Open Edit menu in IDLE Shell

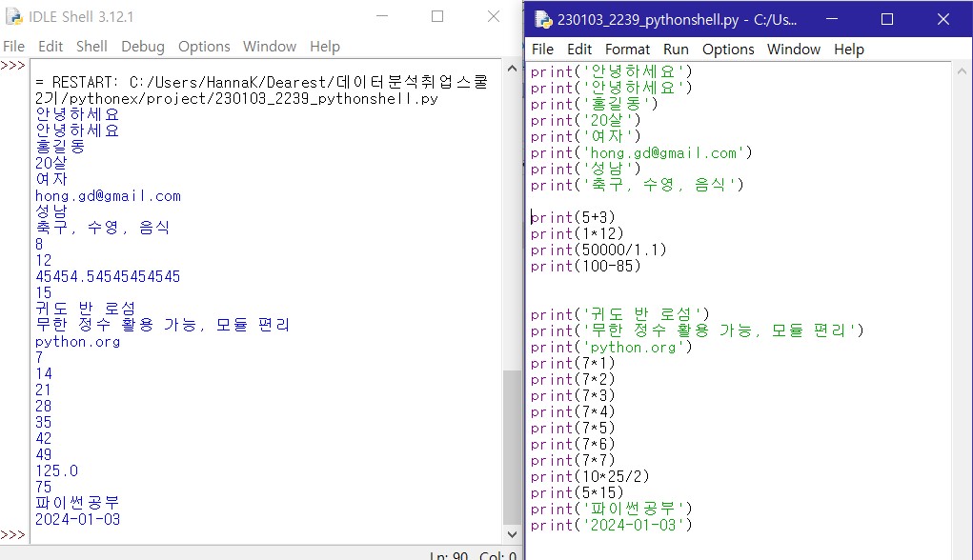[51, 47]
